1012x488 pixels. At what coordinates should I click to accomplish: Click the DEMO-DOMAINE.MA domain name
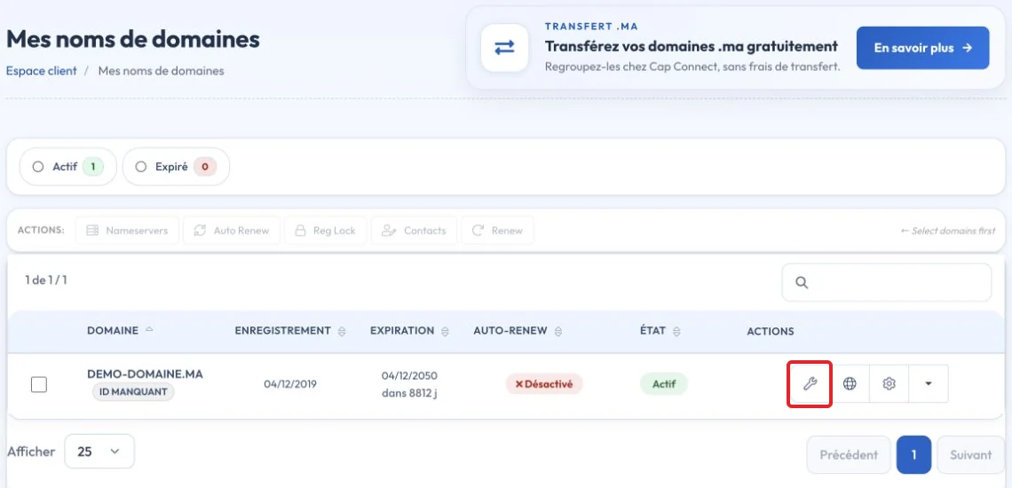146,374
